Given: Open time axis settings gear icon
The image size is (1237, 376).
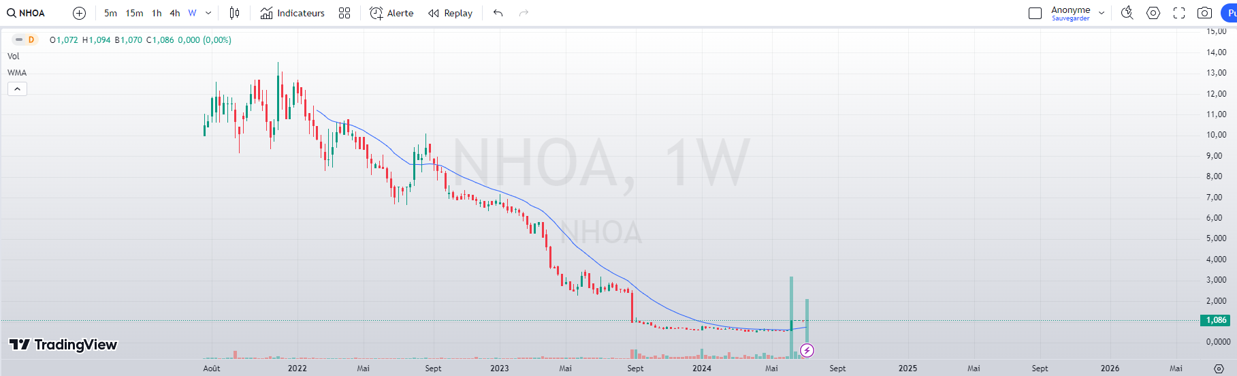Looking at the screenshot, I should 1219,369.
